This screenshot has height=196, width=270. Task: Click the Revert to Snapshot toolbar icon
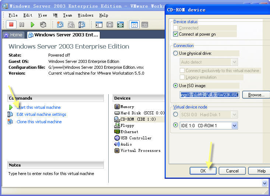coord(71,25)
